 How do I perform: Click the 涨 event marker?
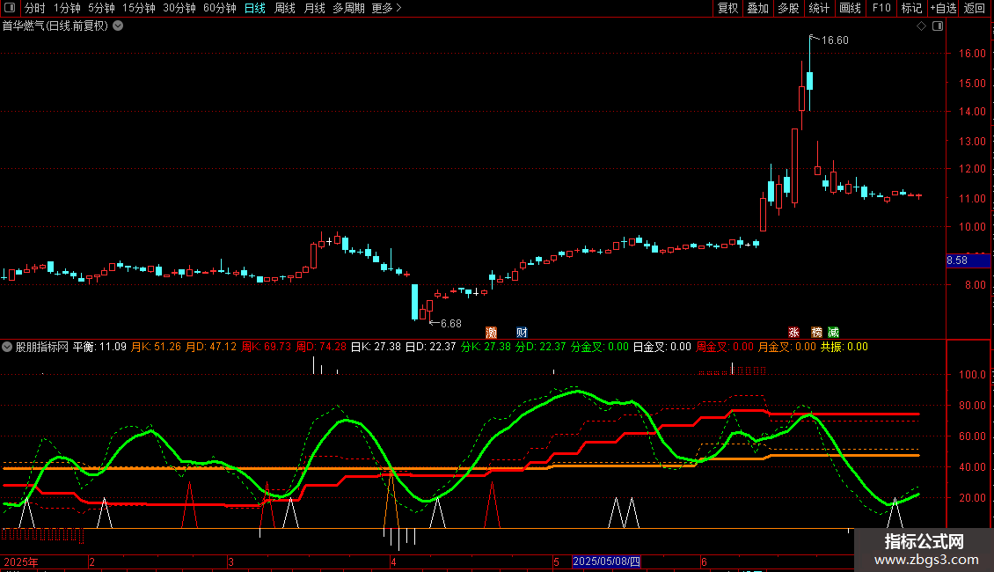[x=793, y=333]
